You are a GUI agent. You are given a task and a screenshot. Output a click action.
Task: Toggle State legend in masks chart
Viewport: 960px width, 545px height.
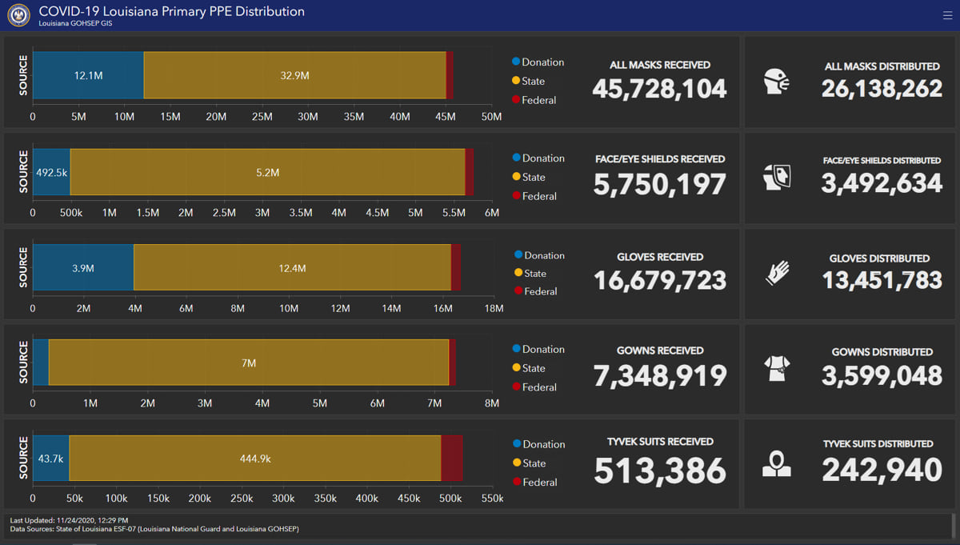click(x=529, y=81)
